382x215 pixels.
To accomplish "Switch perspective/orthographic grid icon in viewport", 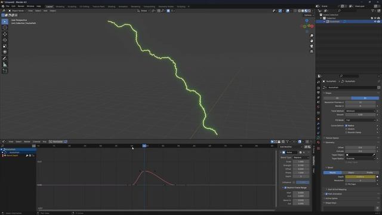I will tap(312, 51).
